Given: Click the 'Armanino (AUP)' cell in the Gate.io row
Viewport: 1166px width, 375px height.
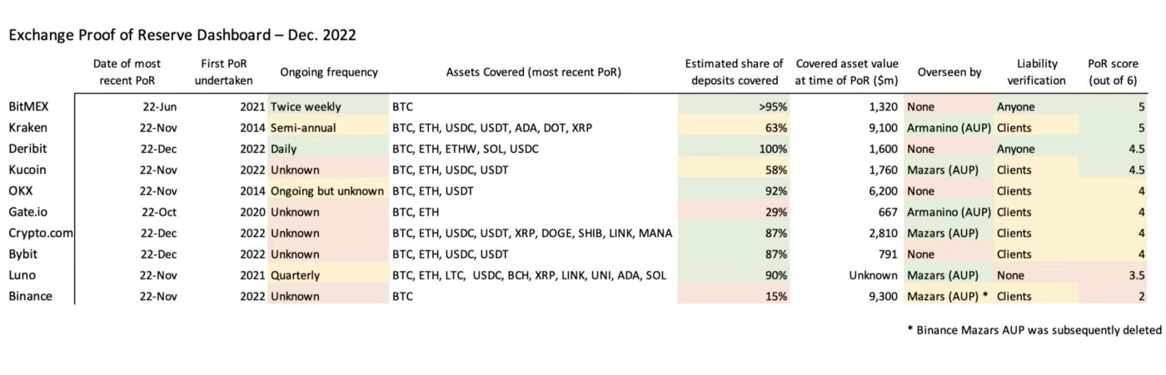Looking at the screenshot, I should pyautogui.click(x=949, y=212).
